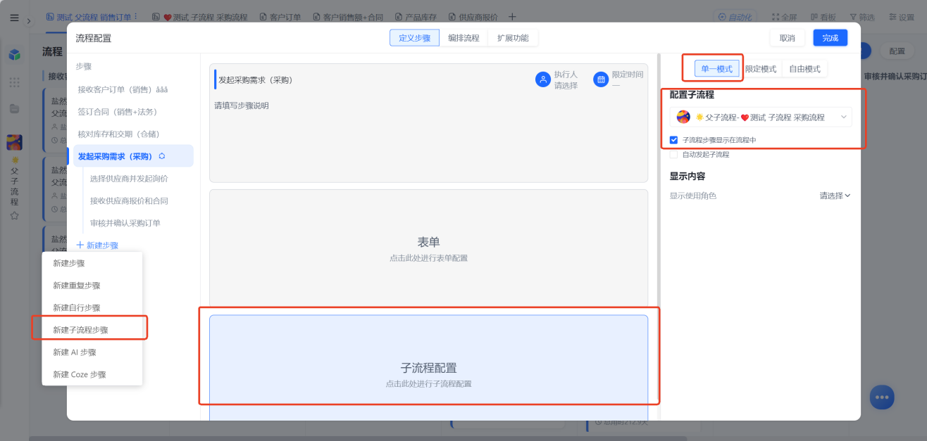The height and width of the screenshot is (441, 927).
Task: Open the 产品库存 tab
Action: click(x=416, y=16)
